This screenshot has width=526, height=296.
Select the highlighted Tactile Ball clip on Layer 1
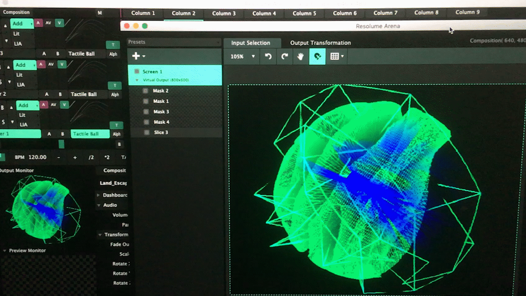coord(90,134)
